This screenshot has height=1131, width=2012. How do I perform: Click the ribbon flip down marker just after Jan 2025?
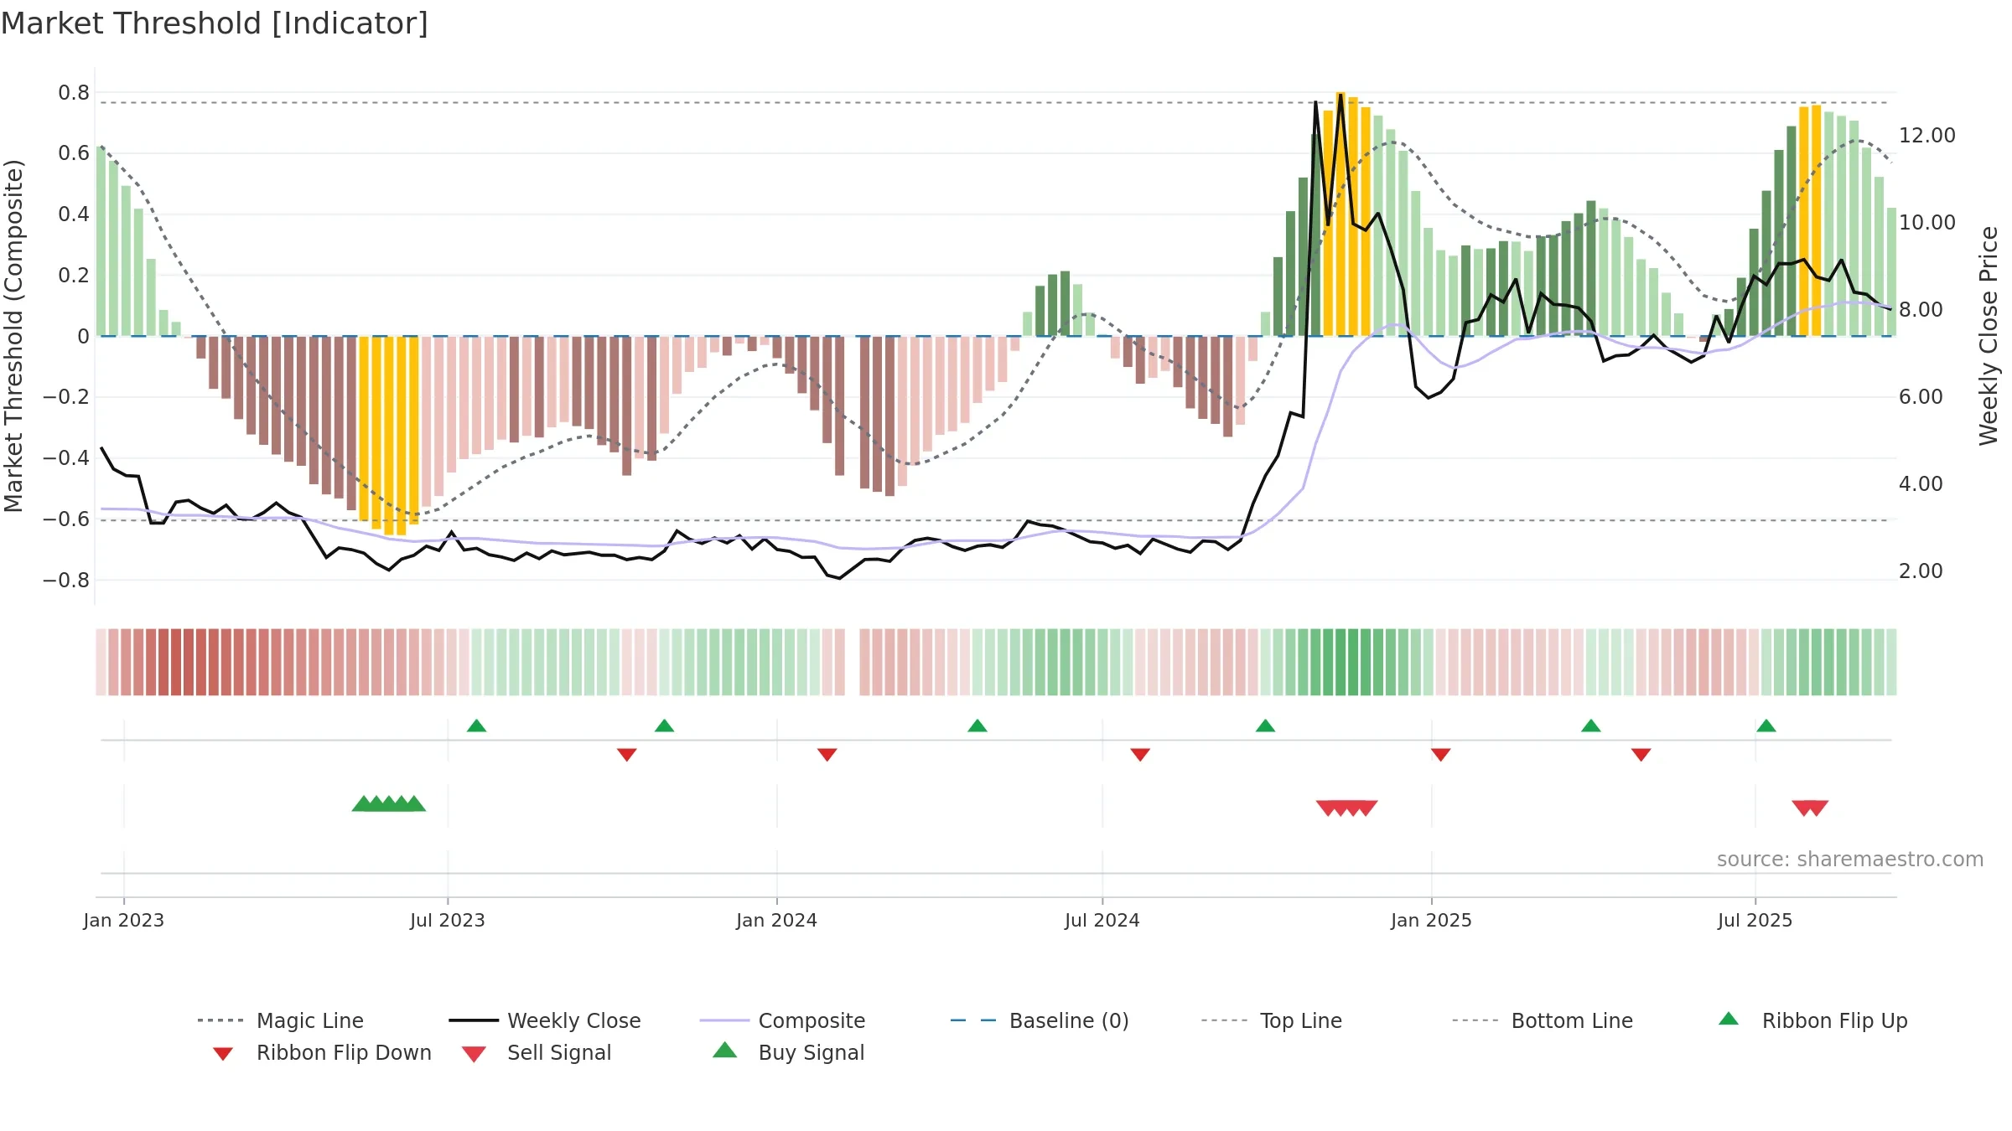(x=1441, y=755)
